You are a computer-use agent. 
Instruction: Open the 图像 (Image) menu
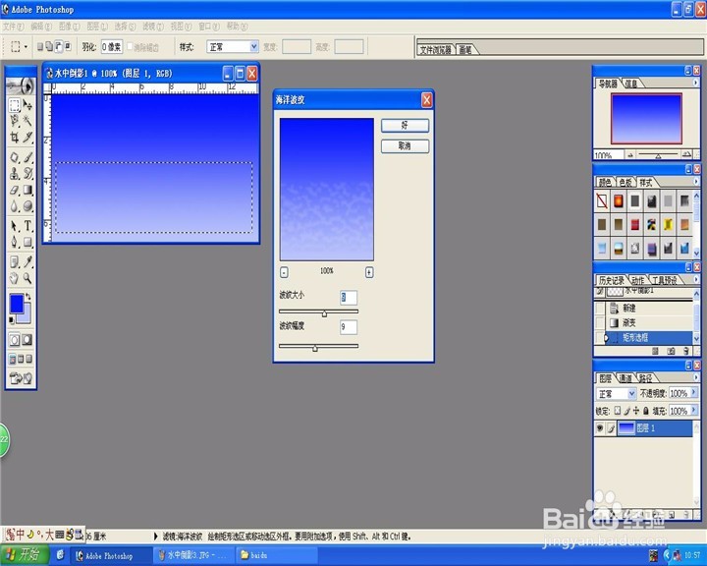click(70, 27)
